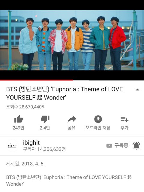144x192 pixels.
Task: Like the video with the thumbs-up icon
Action: 19,119
